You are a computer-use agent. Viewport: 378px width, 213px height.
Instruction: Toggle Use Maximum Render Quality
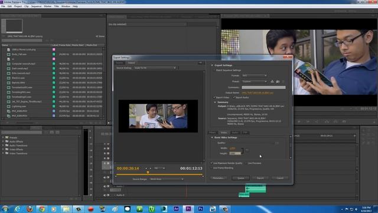(x=211, y=163)
